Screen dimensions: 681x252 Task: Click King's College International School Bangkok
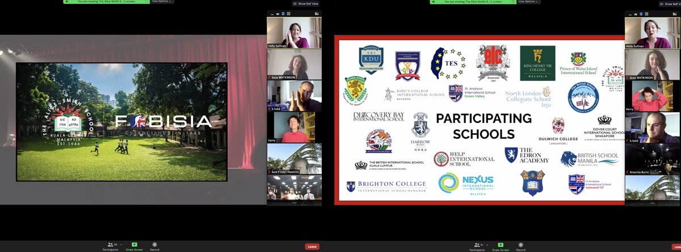(415, 94)
